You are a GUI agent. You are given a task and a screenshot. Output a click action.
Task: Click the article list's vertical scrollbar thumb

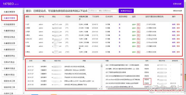tap(181, 75)
